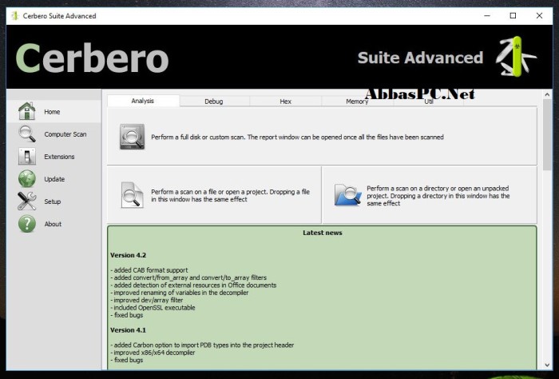
Task: Select the Update label in sidebar
Action: click(x=54, y=179)
